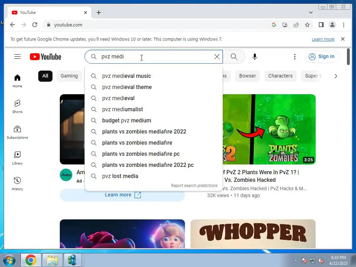Screen dimensions: 356x267
Task: Select the Bowser filter chip
Action: click(248, 76)
